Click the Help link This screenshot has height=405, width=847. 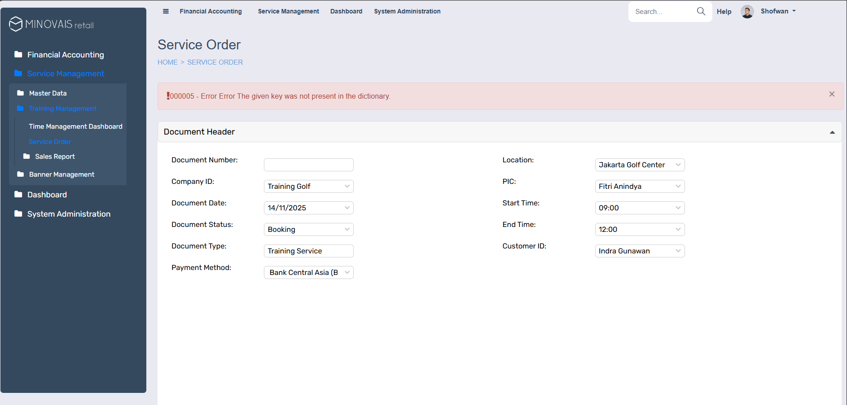click(724, 12)
